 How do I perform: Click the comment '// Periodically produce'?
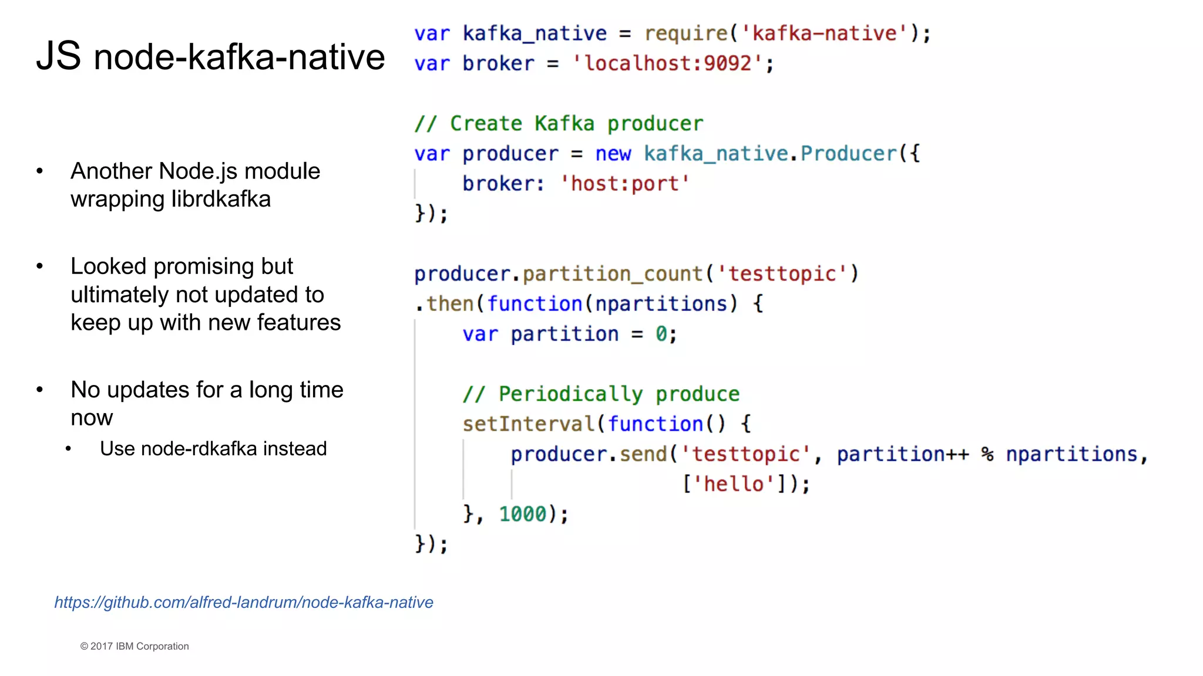tap(601, 394)
